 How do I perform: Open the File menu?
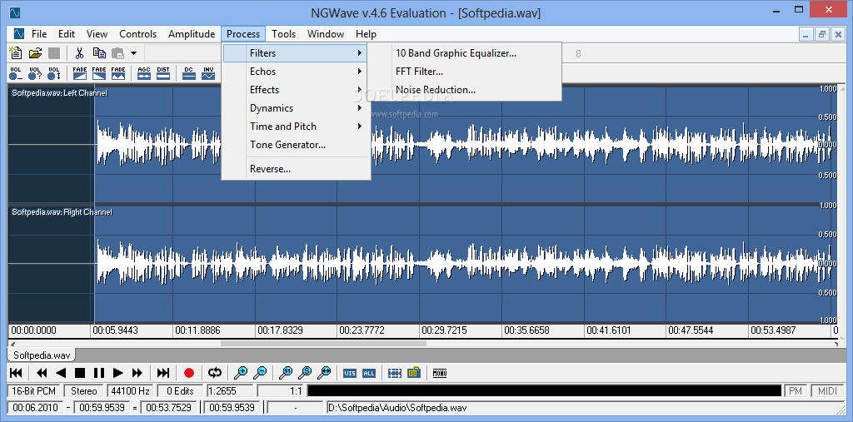coord(39,34)
